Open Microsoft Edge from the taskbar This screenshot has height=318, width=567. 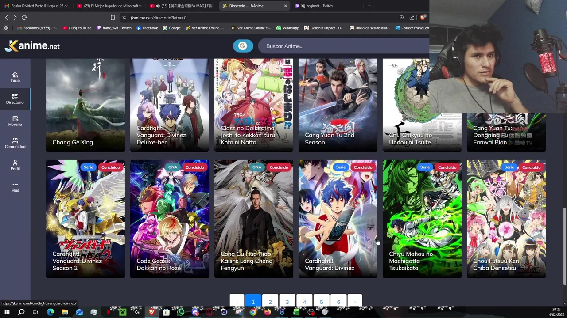coord(50,312)
